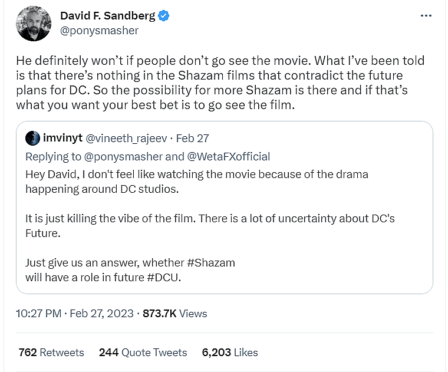448x372 pixels.
Task: Click the 'Replying to' line in quoted tweet
Action: (x=147, y=156)
